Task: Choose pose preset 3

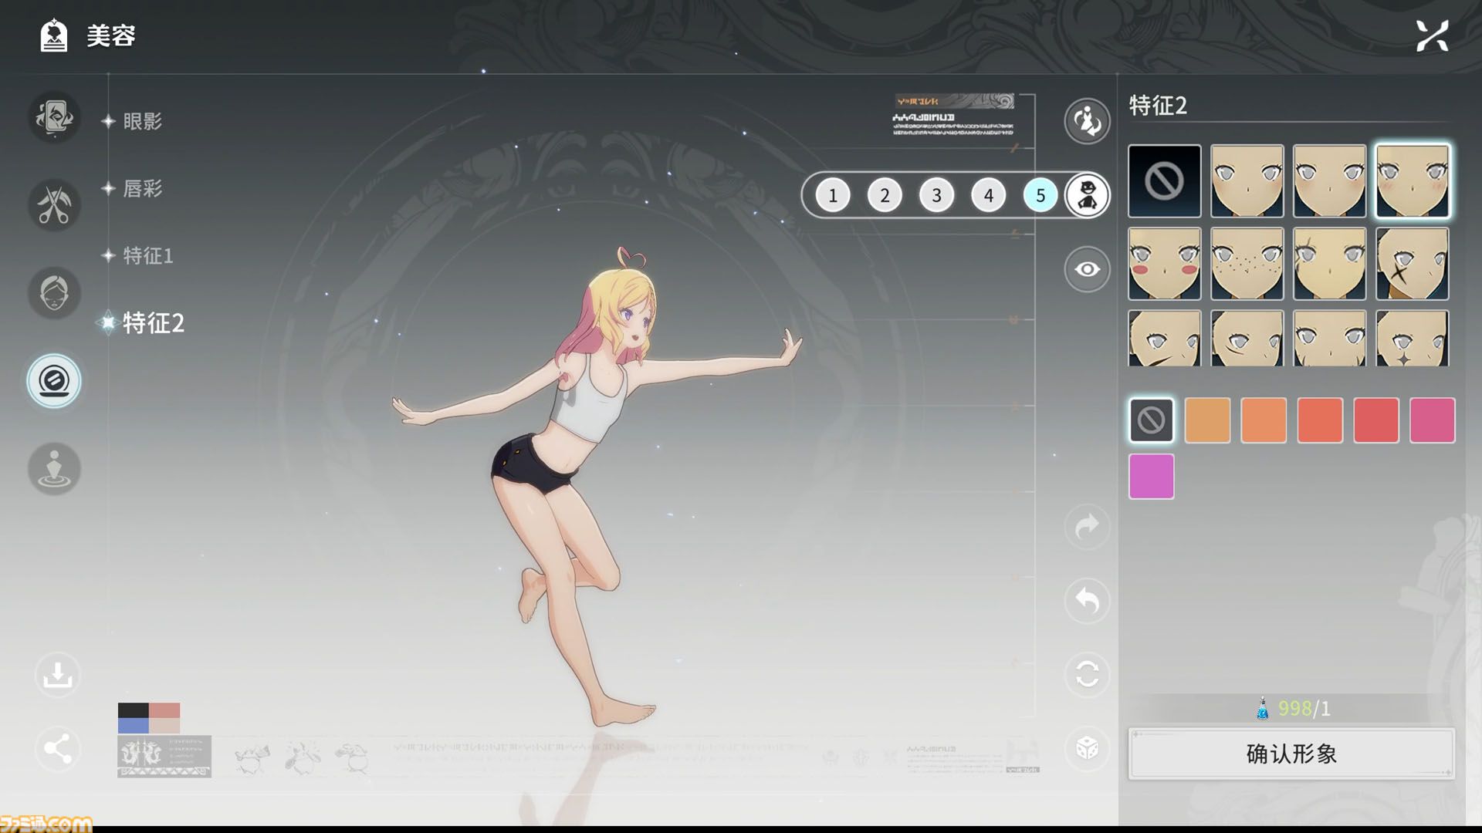Action: pyautogui.click(x=936, y=195)
